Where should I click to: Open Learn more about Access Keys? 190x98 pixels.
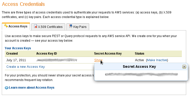click(32, 88)
